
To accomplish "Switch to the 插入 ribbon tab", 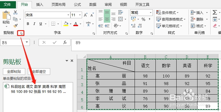I will tap(39, 5).
